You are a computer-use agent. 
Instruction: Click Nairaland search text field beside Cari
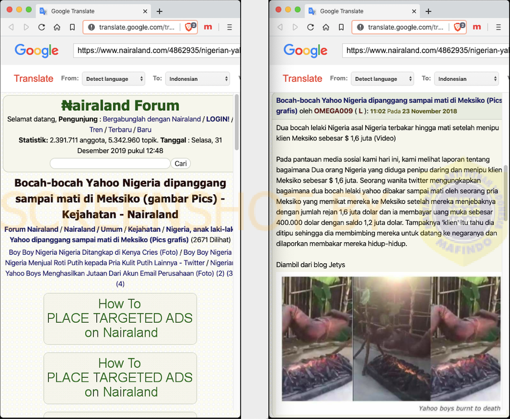(x=110, y=163)
